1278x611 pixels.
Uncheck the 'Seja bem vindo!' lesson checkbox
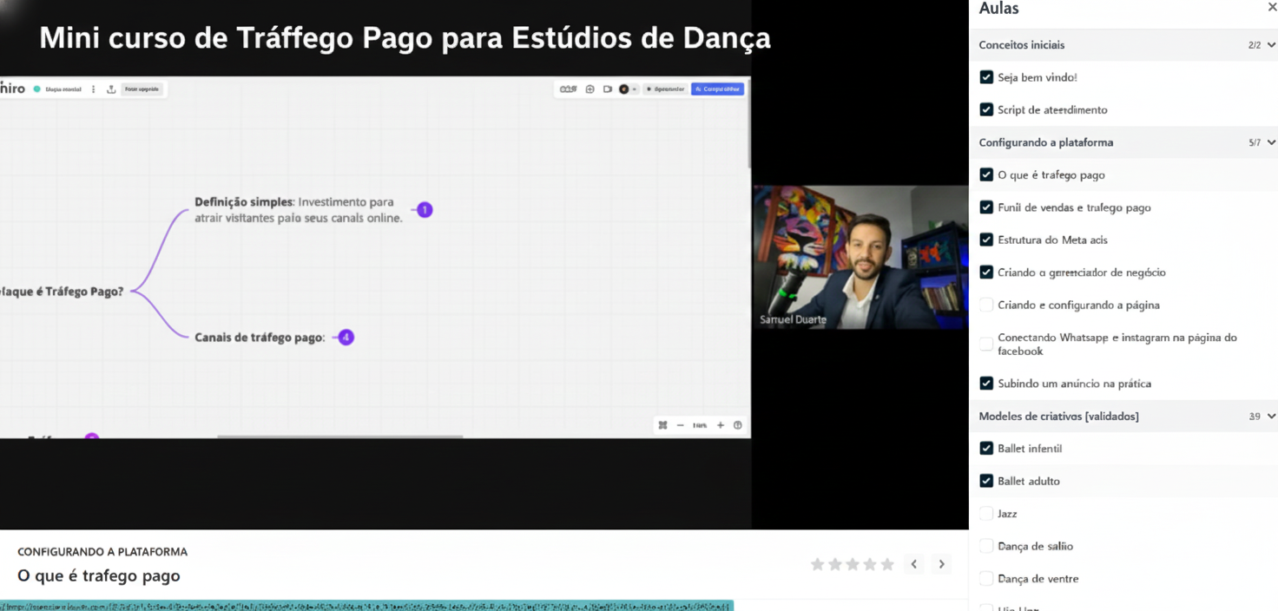(986, 77)
